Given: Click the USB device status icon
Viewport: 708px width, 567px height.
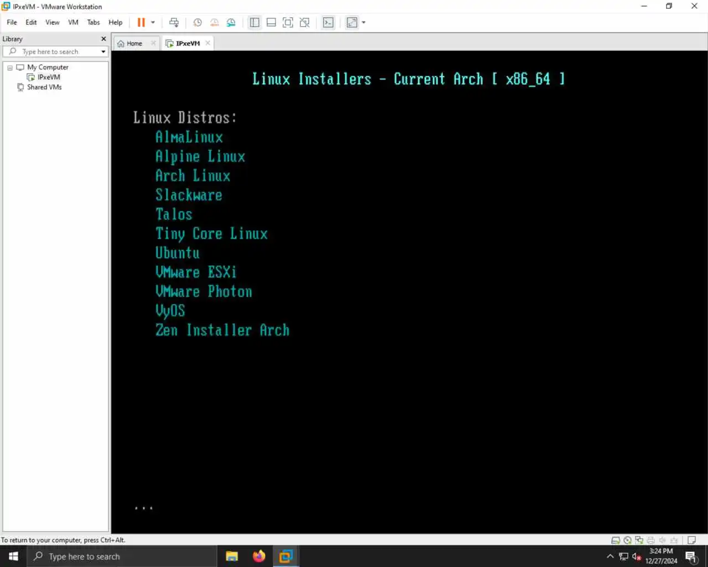Looking at the screenshot, I should [674, 540].
